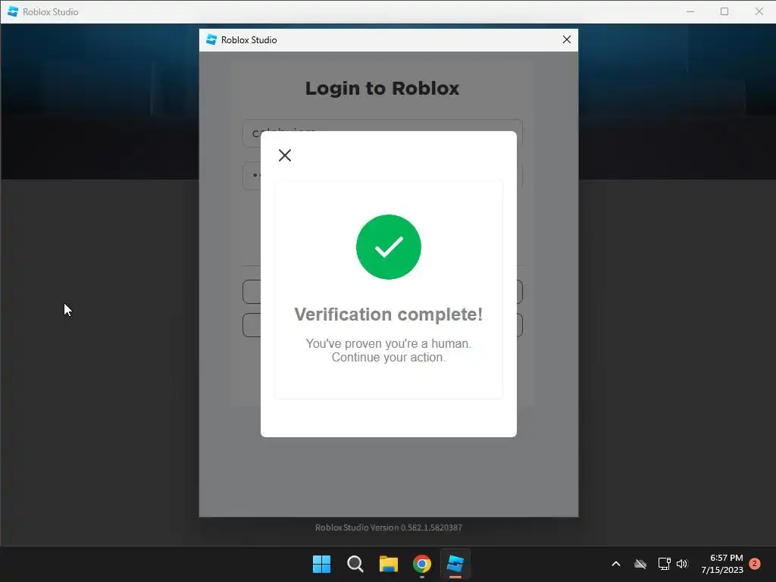
Task: Open File Explorer from taskbar
Action: (389, 564)
